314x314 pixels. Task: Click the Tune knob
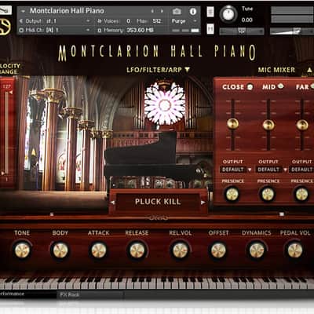point(228,14)
